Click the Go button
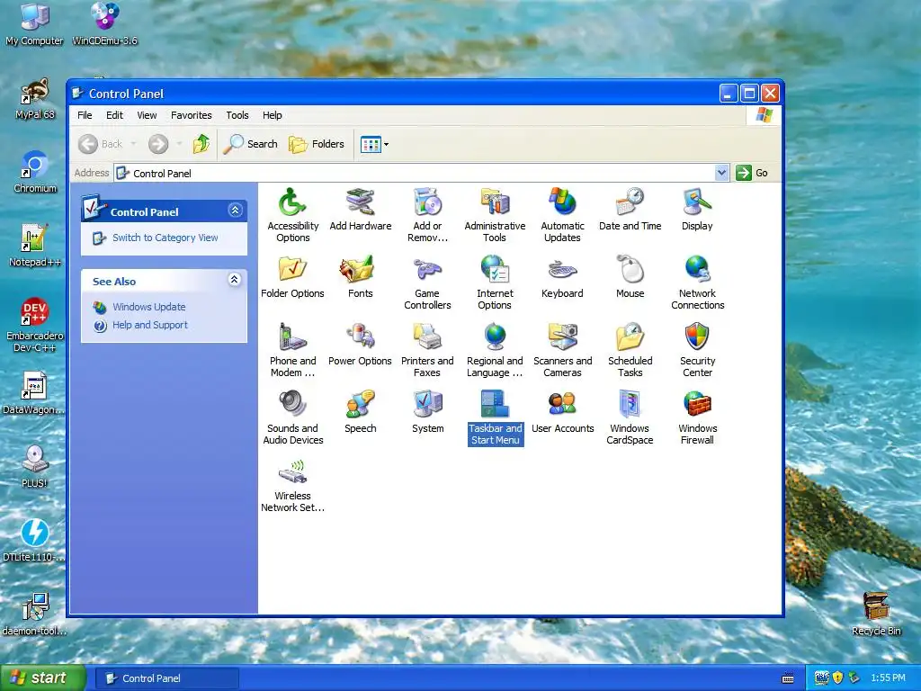The height and width of the screenshot is (691, 921). pos(753,173)
